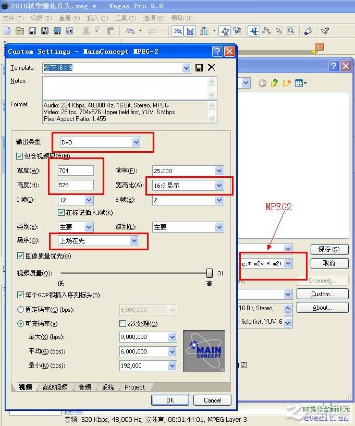This screenshot has width=355, height=426.
Task: Toggle the 包含视频码流 checkbox
Action: click(20, 156)
